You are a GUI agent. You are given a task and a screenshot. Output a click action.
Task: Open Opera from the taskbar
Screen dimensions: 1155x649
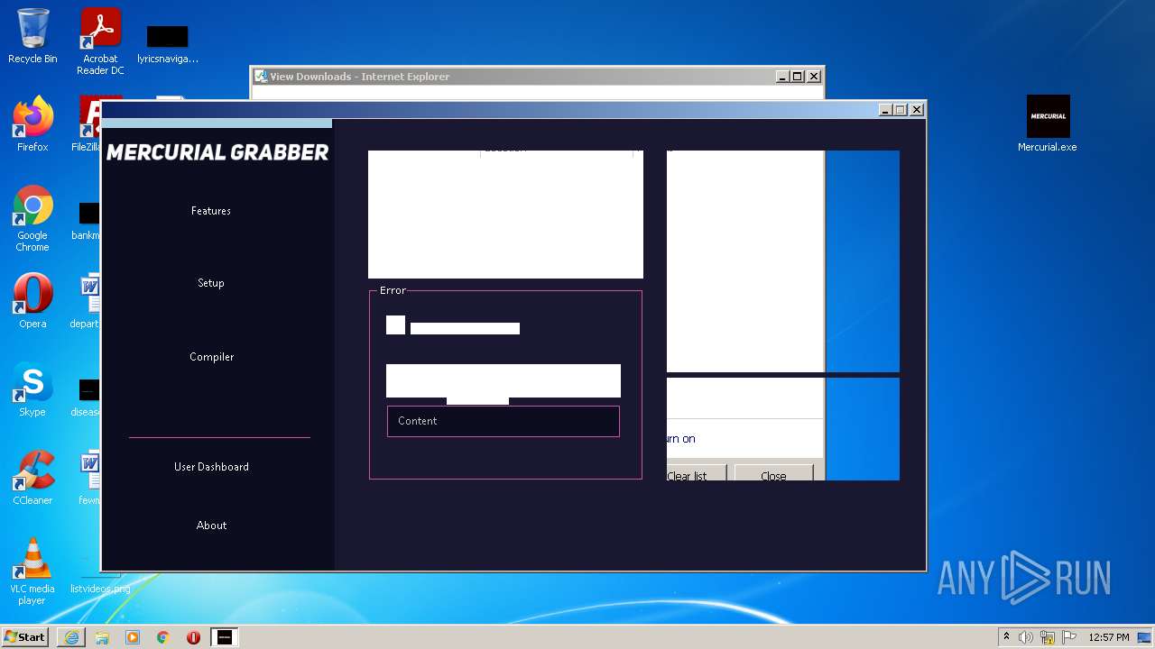tap(194, 637)
